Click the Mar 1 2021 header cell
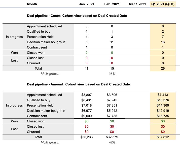 tap(137, 4)
